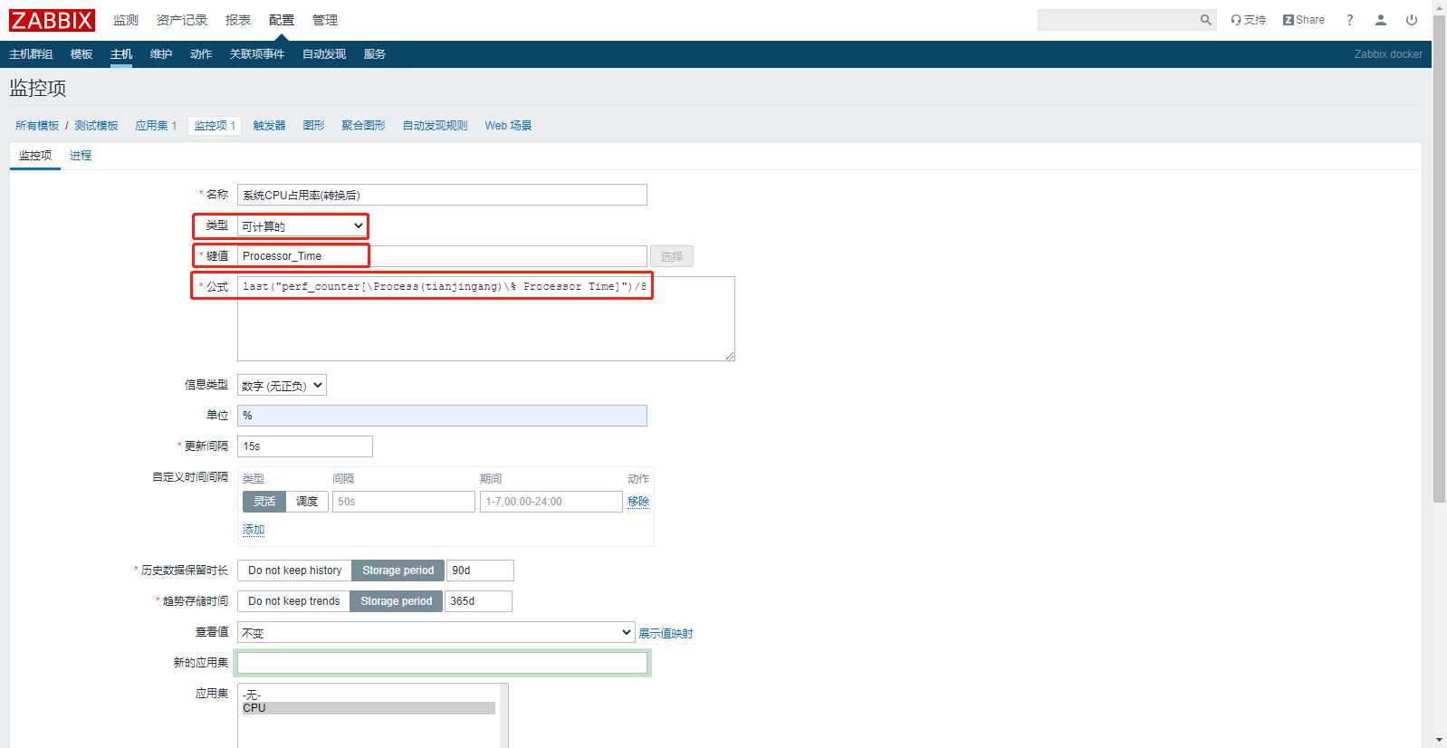Select -无- in 应用集 list
This screenshot has height=748, width=1447.
[x=369, y=695]
